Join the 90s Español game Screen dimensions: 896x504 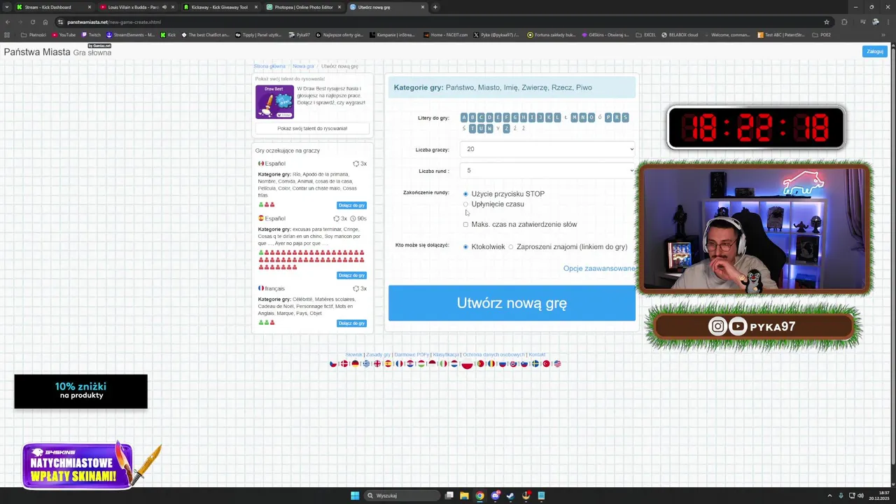point(351,275)
